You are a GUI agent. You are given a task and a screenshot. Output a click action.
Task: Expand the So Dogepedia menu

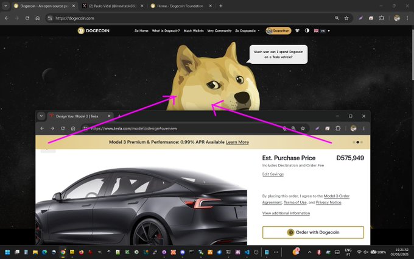[247, 30]
